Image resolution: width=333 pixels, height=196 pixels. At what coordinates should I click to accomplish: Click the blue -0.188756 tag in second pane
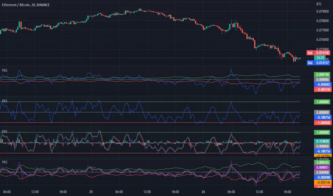point(323,117)
